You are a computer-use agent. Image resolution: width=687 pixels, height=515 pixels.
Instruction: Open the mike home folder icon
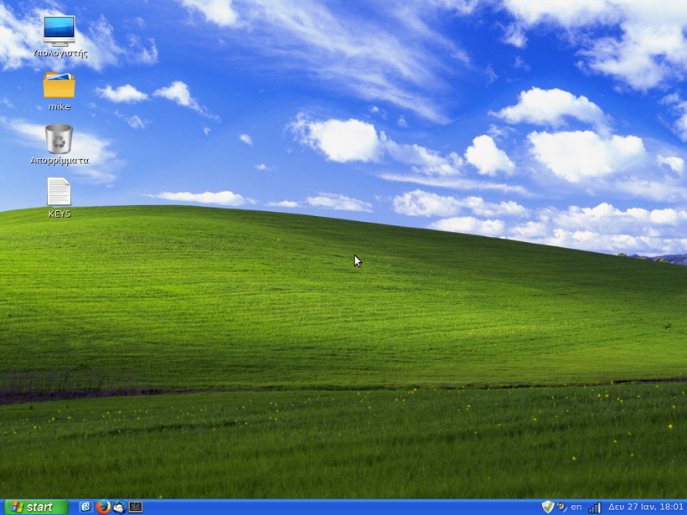59,85
